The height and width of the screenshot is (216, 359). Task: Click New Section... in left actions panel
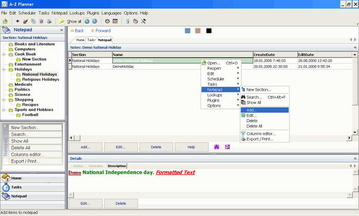tap(35, 128)
